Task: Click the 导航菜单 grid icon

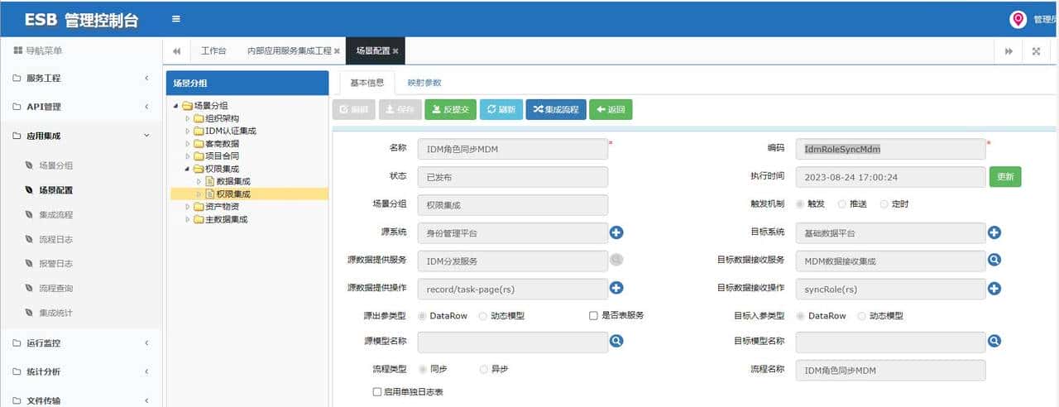Action: (x=17, y=51)
